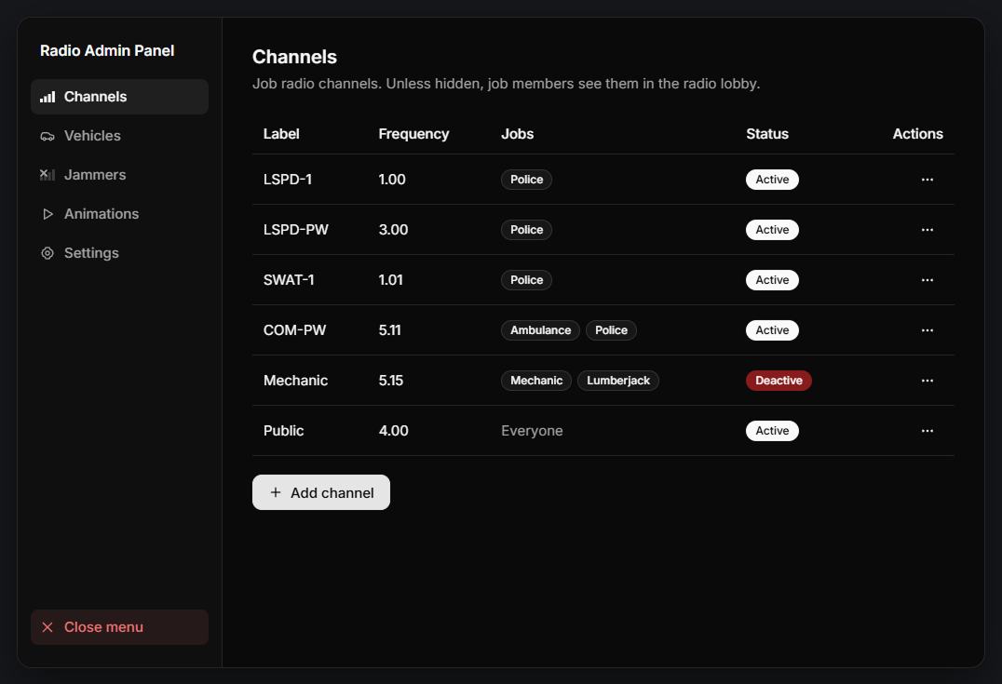Click the Active status badge on Public

(x=772, y=431)
